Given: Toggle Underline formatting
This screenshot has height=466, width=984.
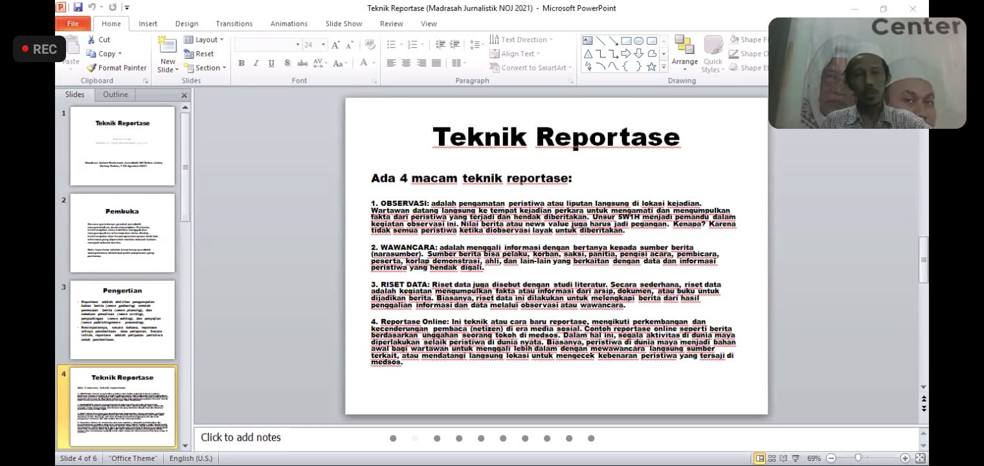Looking at the screenshot, I should [x=271, y=63].
